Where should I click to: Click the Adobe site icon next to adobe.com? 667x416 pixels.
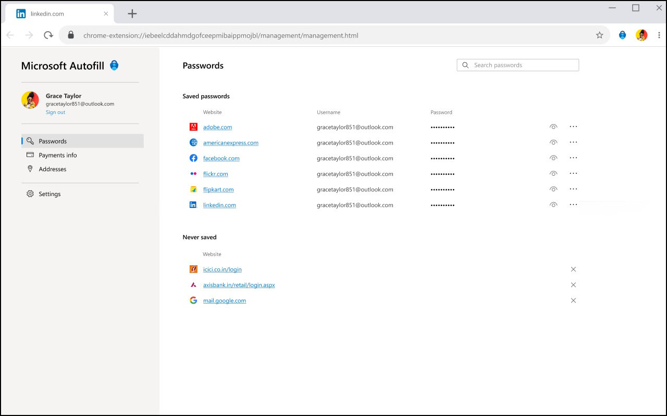tap(193, 127)
